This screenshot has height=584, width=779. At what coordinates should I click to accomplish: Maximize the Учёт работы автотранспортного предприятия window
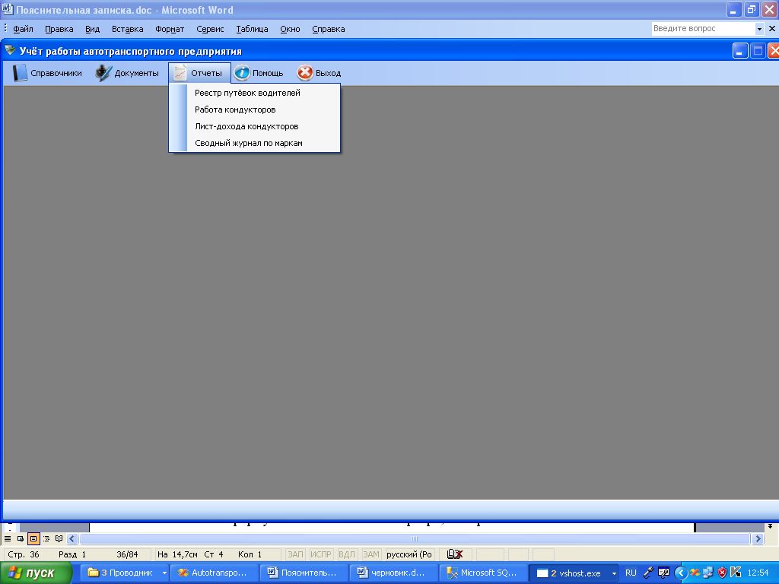point(758,51)
